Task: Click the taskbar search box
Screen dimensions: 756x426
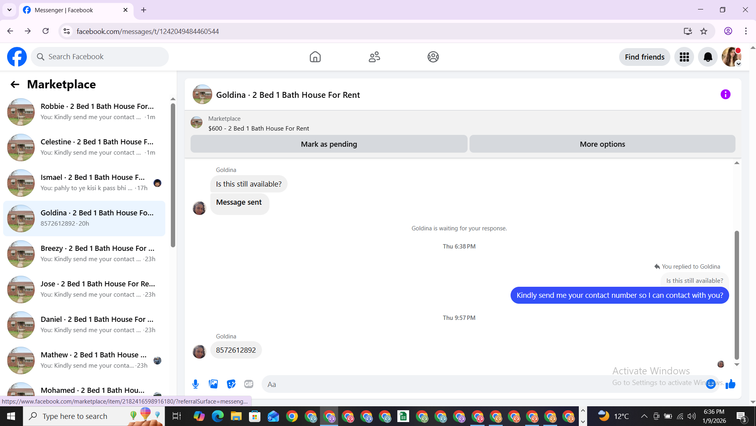Action: pos(94,416)
